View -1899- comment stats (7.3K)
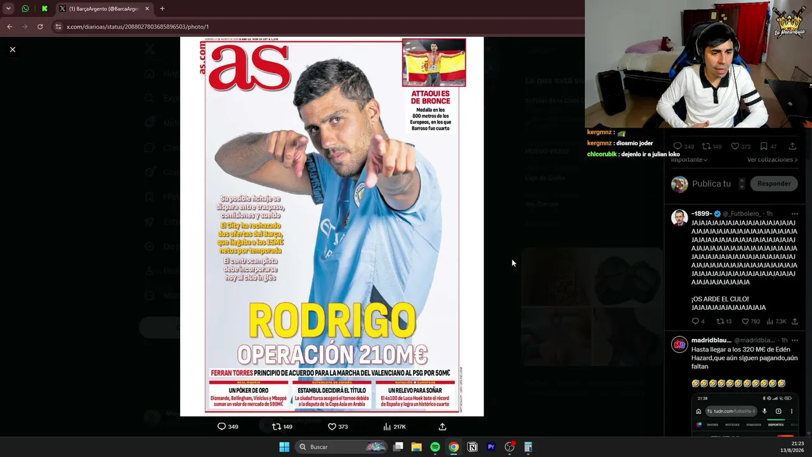The width and height of the screenshot is (812, 457). tap(776, 321)
